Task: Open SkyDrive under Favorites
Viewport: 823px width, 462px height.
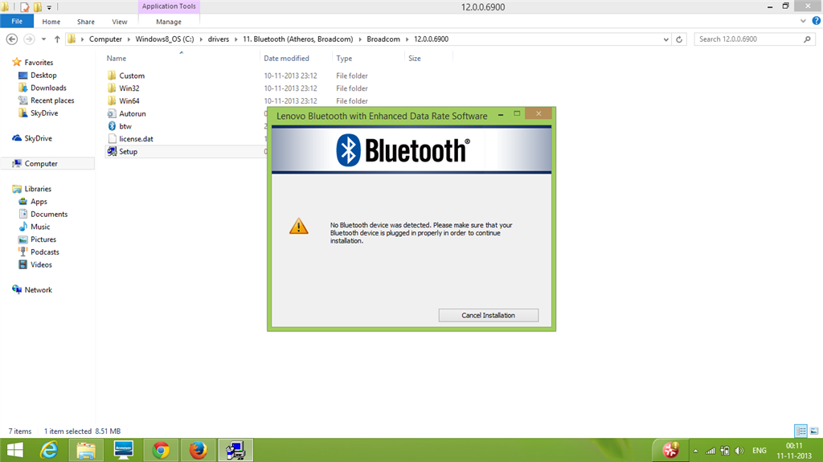Action: click(x=44, y=112)
